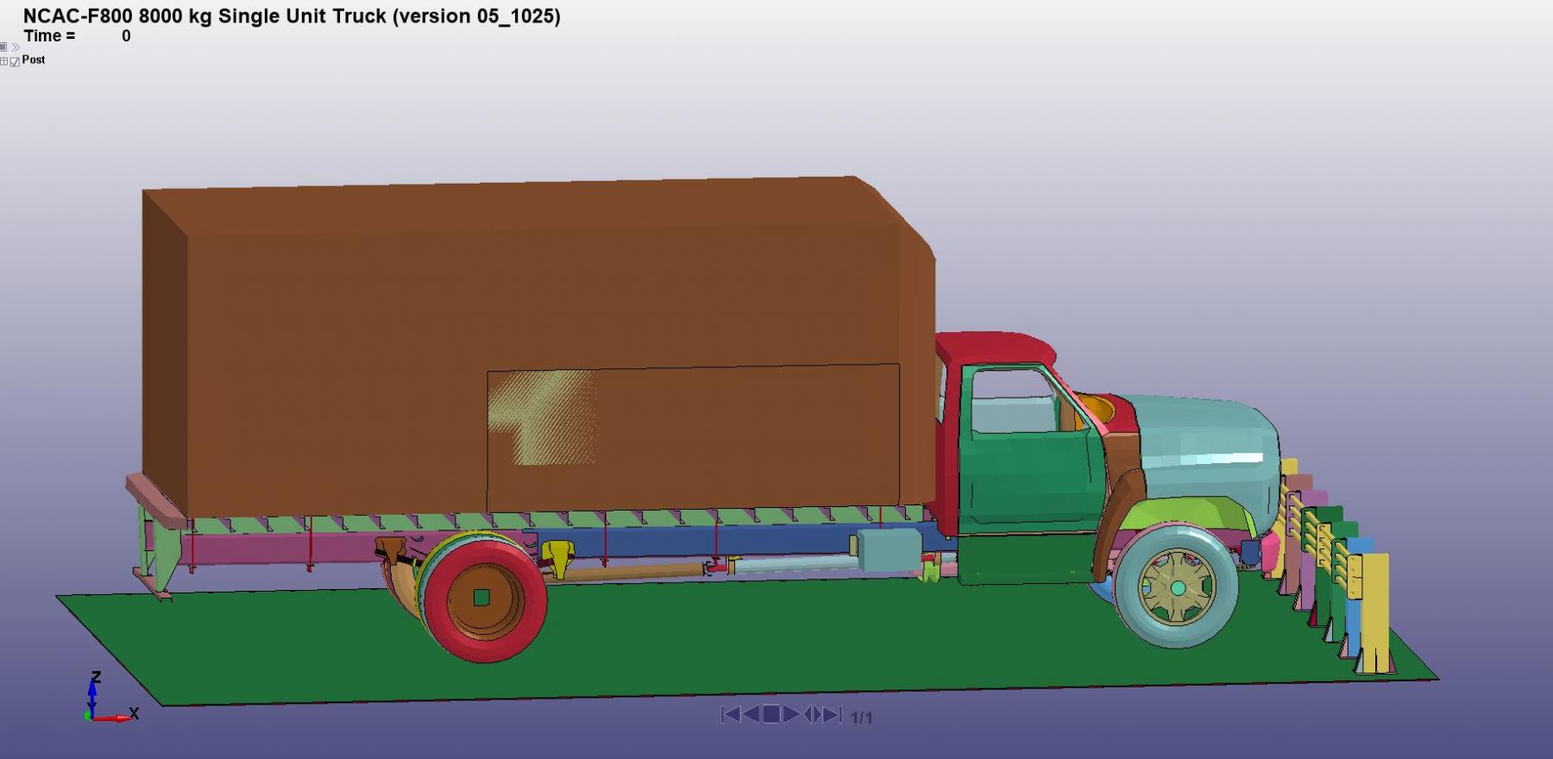Click the NCAC-F800 truck model title
1553x759 pixels.
[292, 16]
